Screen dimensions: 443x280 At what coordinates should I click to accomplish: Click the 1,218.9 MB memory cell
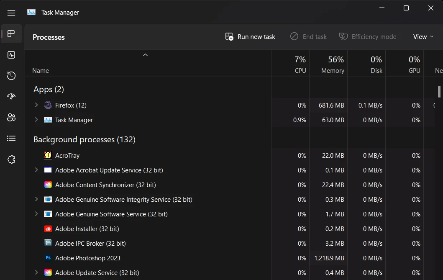tap(329, 258)
